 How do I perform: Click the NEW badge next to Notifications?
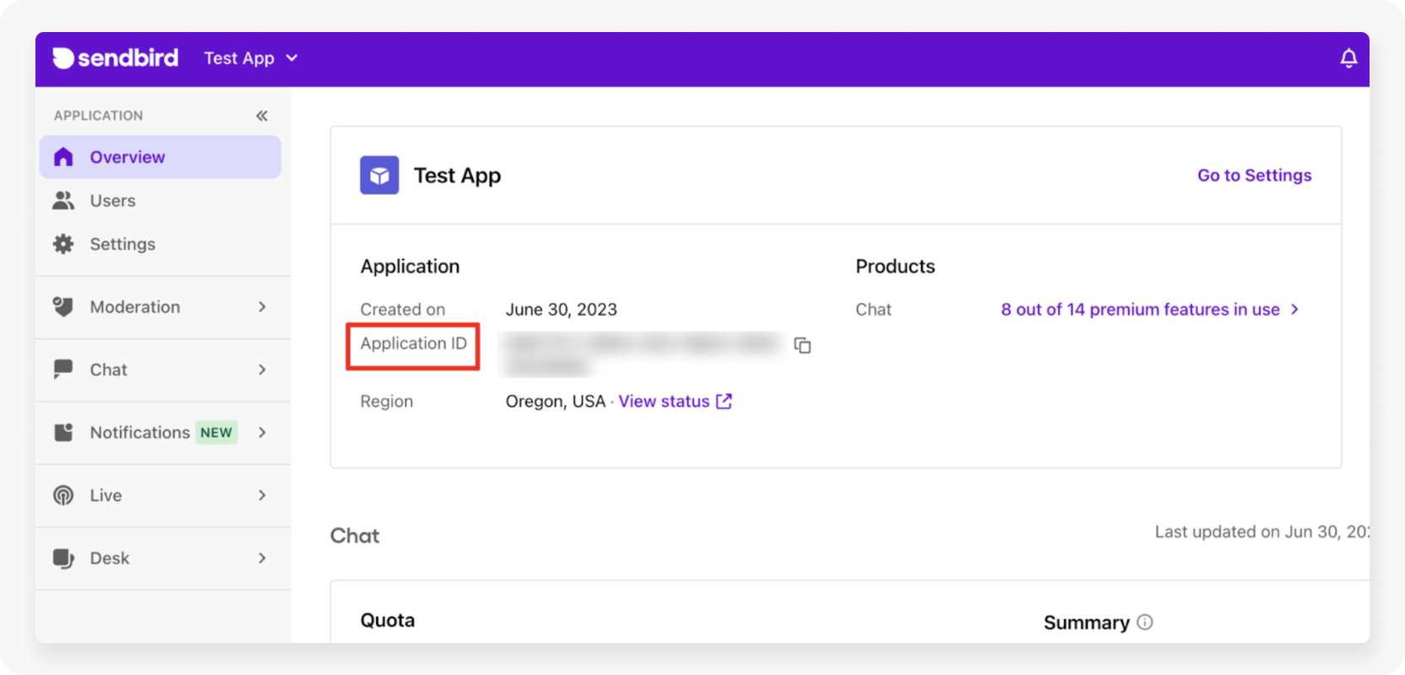(216, 433)
